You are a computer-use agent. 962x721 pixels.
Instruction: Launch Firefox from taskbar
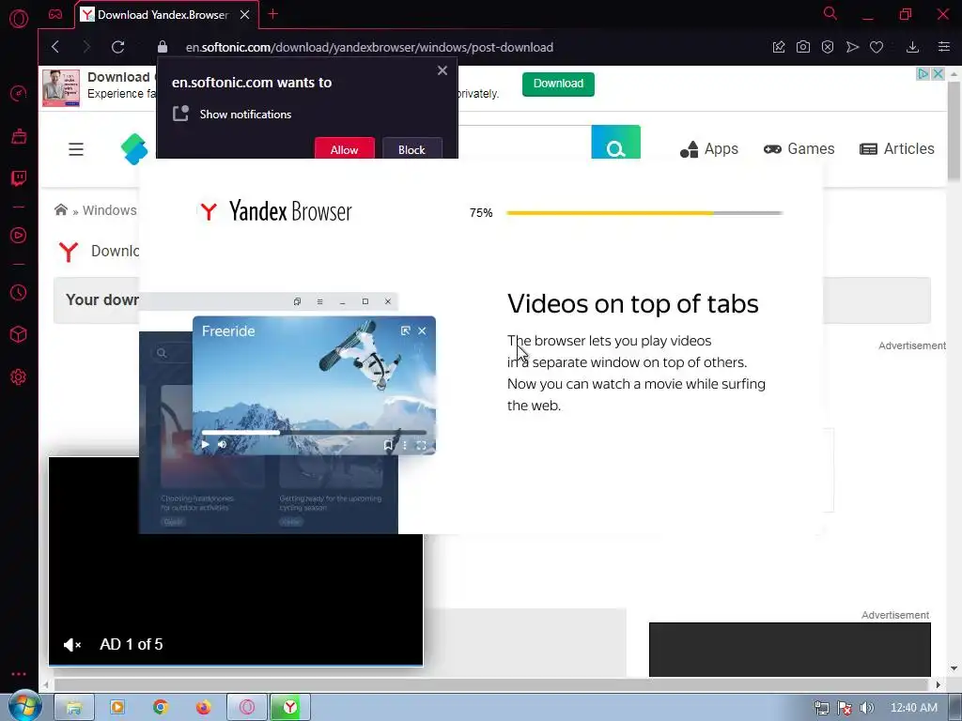click(204, 708)
